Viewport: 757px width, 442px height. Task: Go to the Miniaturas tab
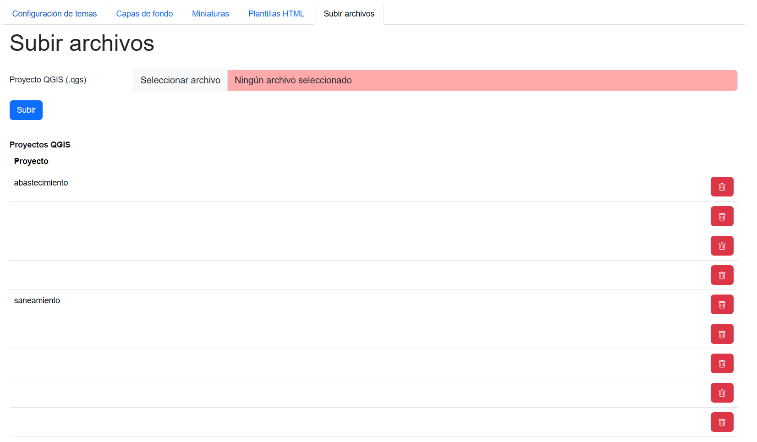pos(210,14)
